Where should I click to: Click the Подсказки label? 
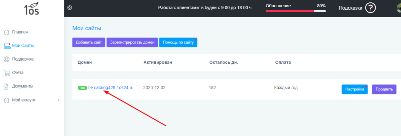(x=351, y=8)
